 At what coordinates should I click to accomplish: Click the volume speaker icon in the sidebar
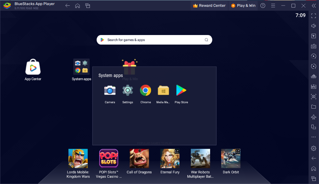pos(314,26)
